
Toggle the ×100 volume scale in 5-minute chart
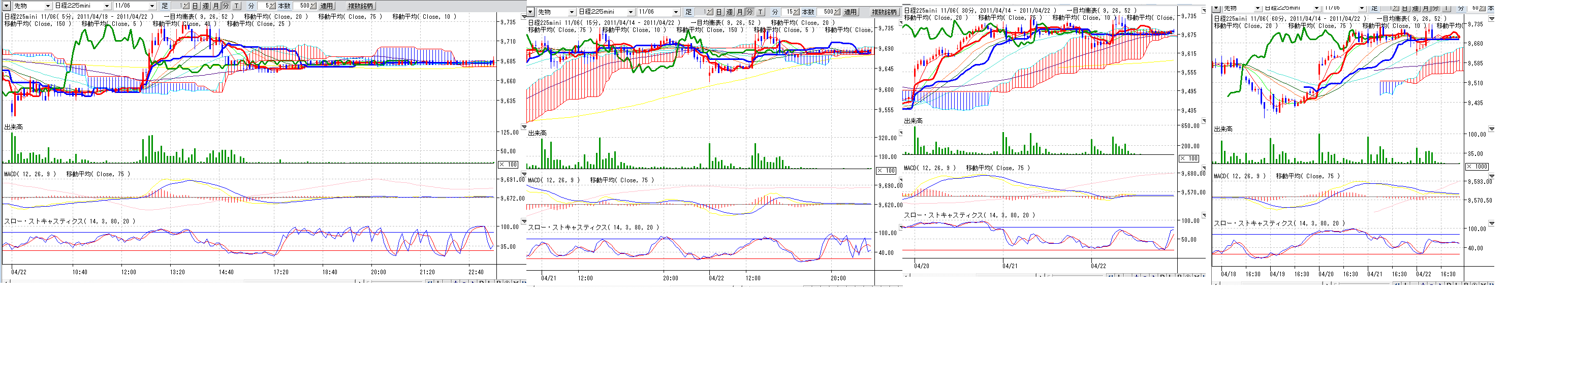[x=508, y=165]
